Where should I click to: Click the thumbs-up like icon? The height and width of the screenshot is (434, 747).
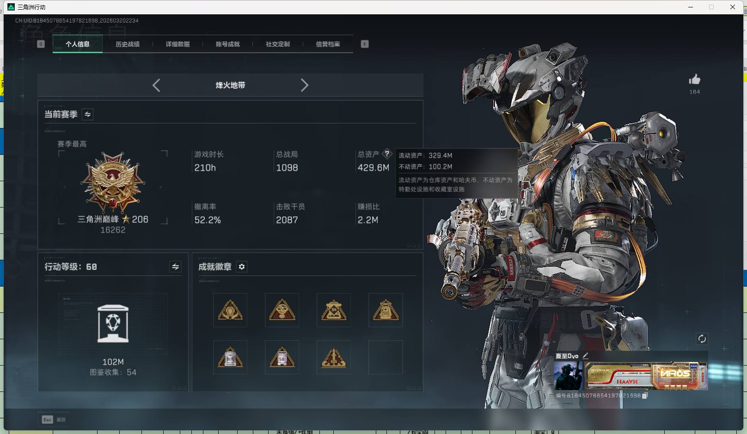[694, 79]
